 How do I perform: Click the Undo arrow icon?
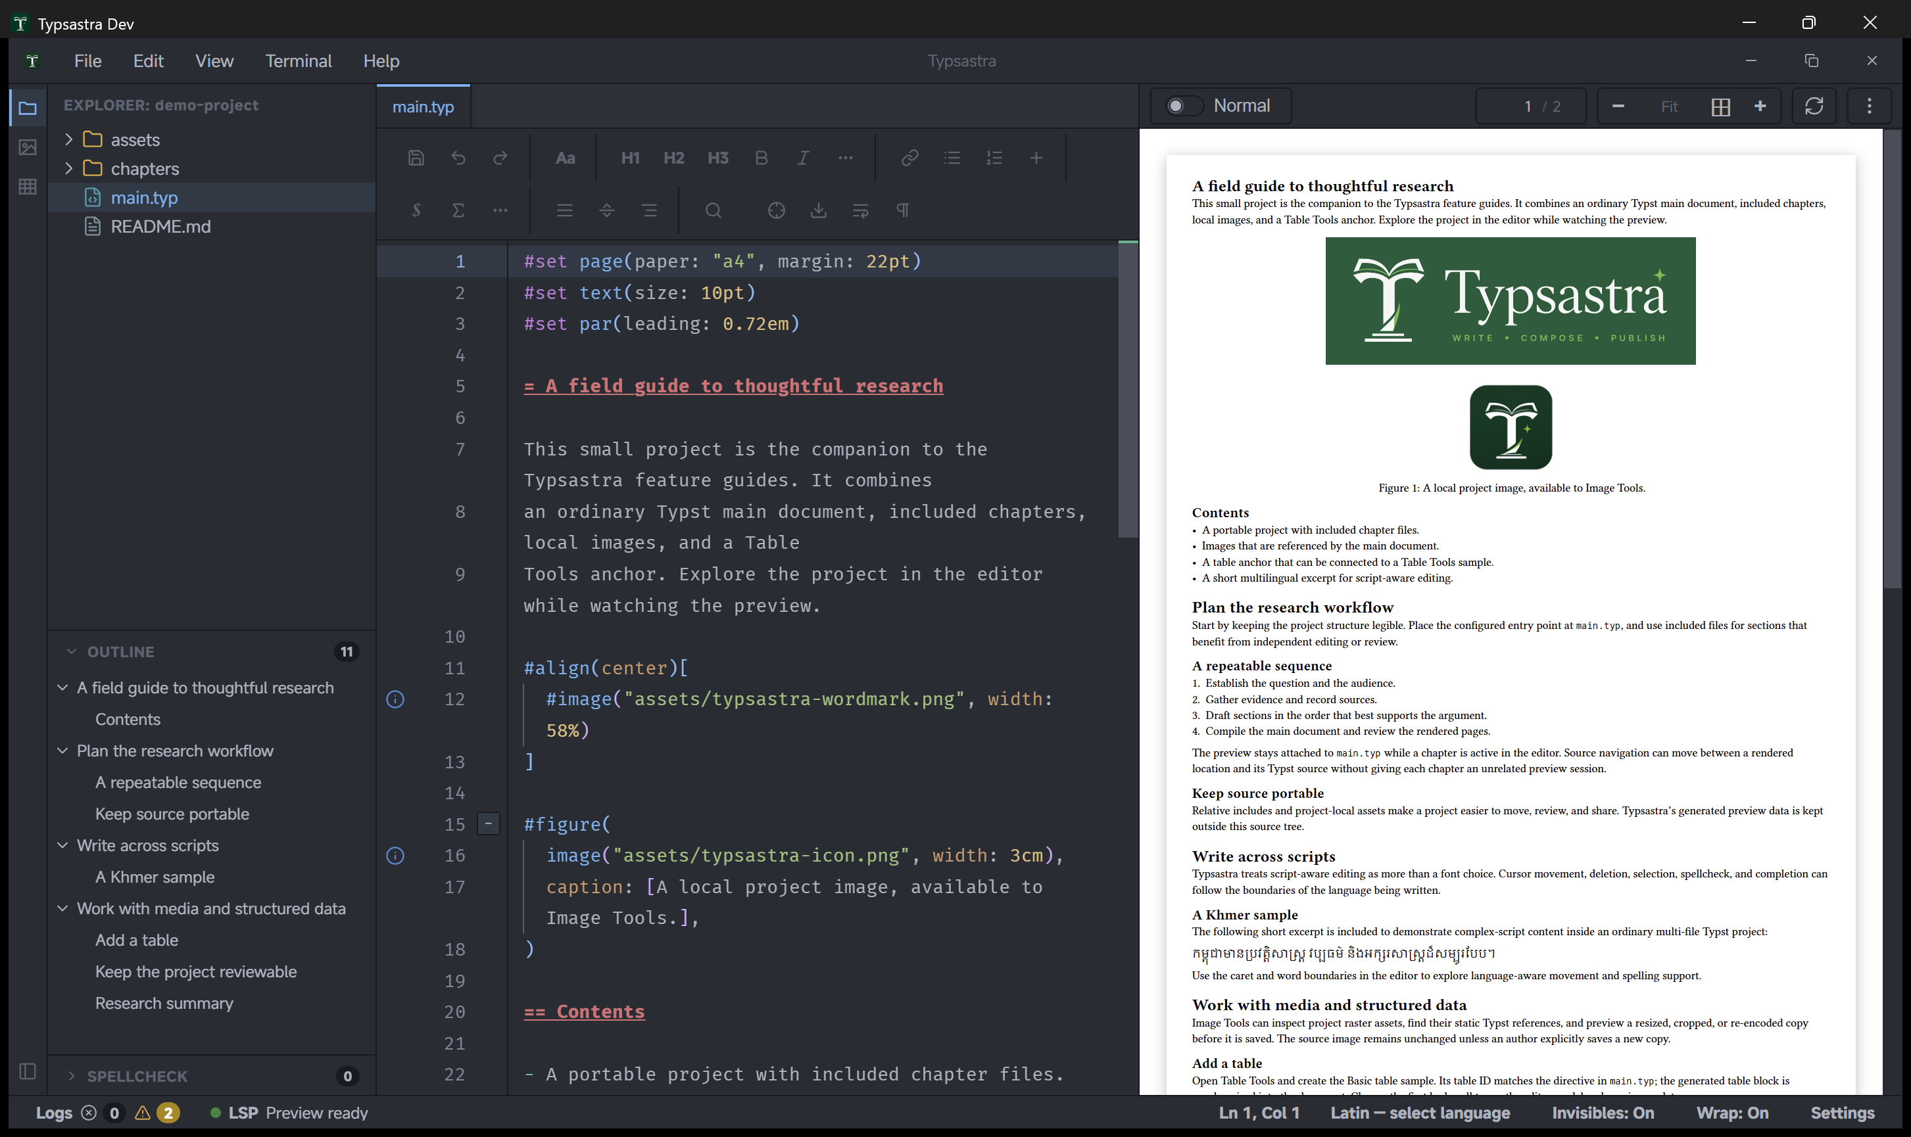tap(458, 158)
